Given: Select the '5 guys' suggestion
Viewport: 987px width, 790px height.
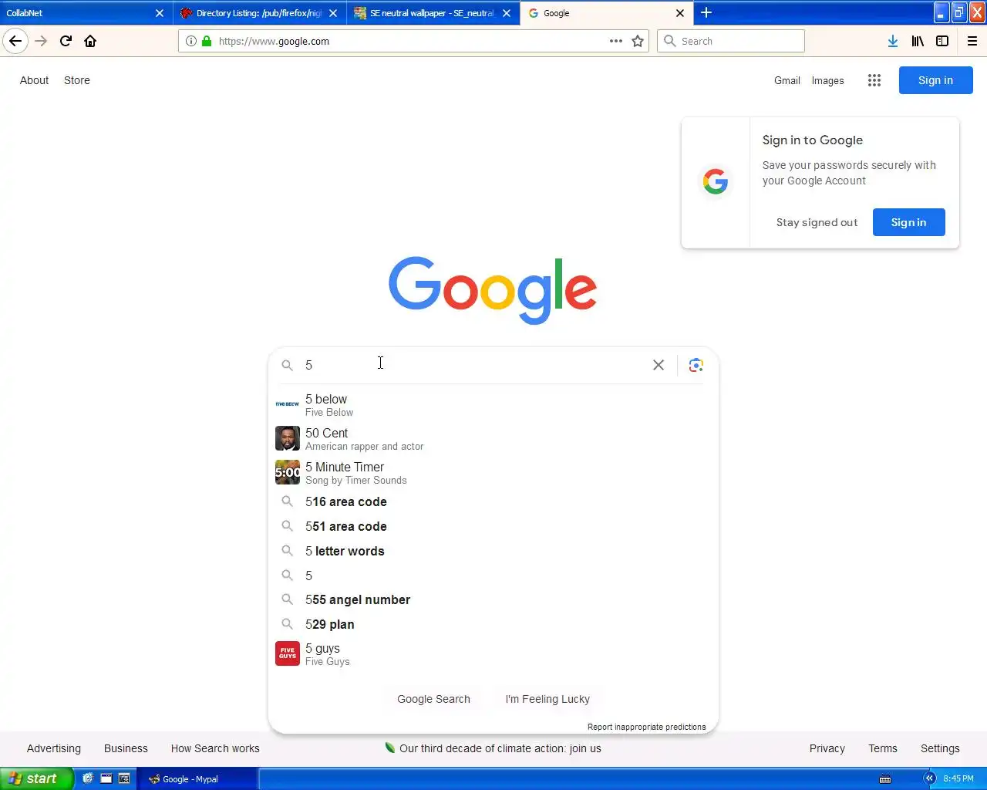Looking at the screenshot, I should click(x=493, y=653).
